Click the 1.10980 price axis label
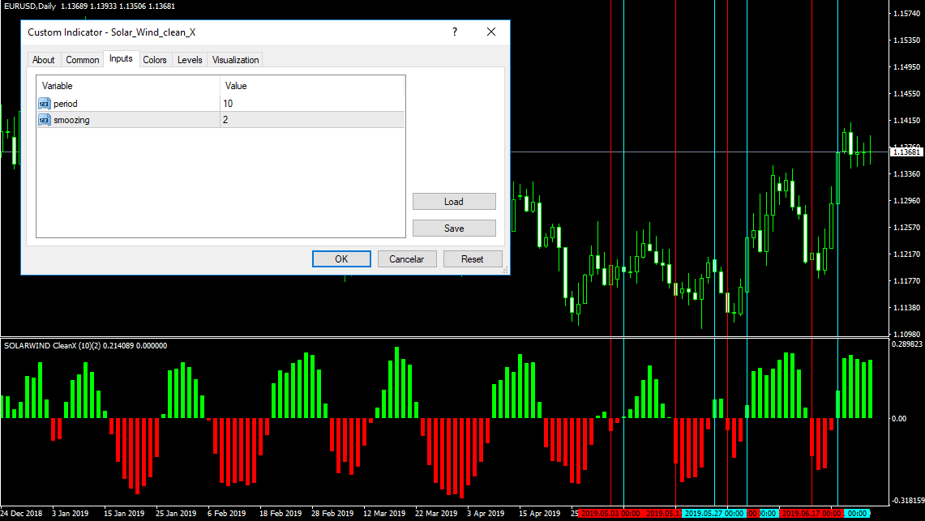This screenshot has height=521, width=925. (x=907, y=334)
